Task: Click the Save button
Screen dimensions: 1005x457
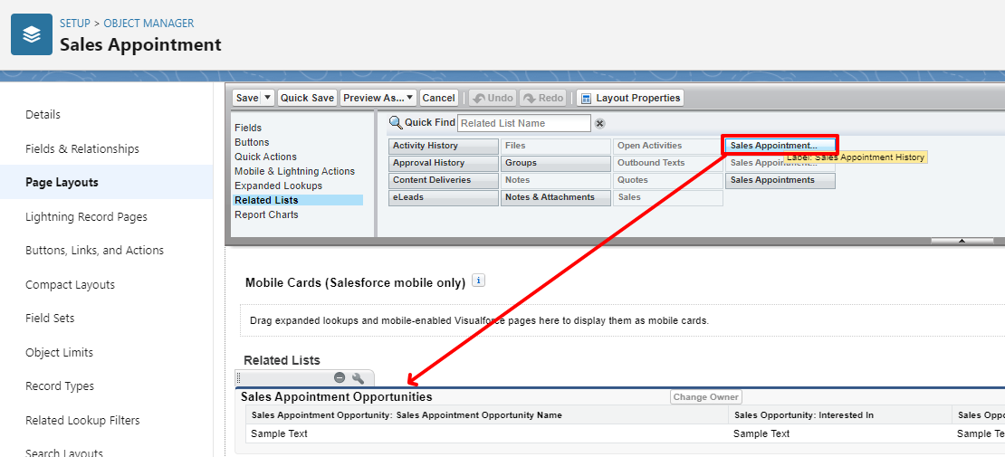Action: tap(247, 98)
